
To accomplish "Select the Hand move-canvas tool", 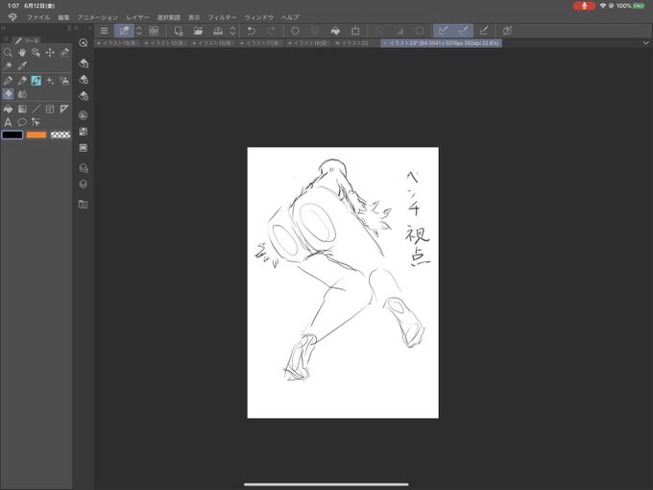I will (x=22, y=53).
